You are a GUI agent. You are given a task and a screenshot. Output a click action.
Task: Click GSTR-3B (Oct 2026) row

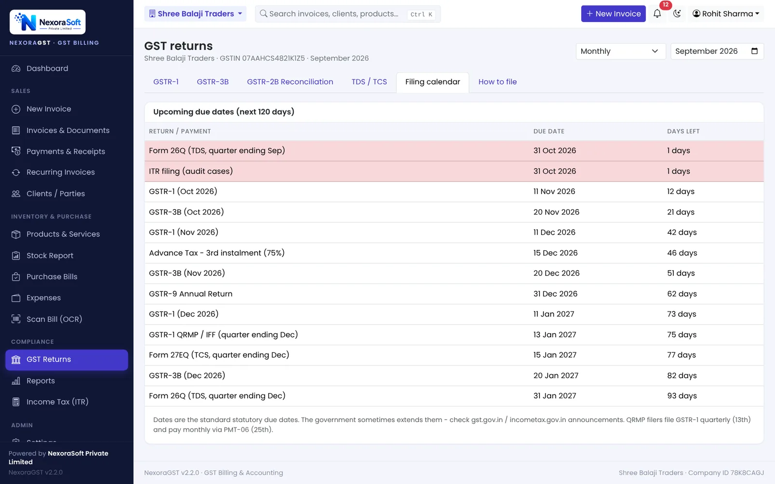coord(454,212)
